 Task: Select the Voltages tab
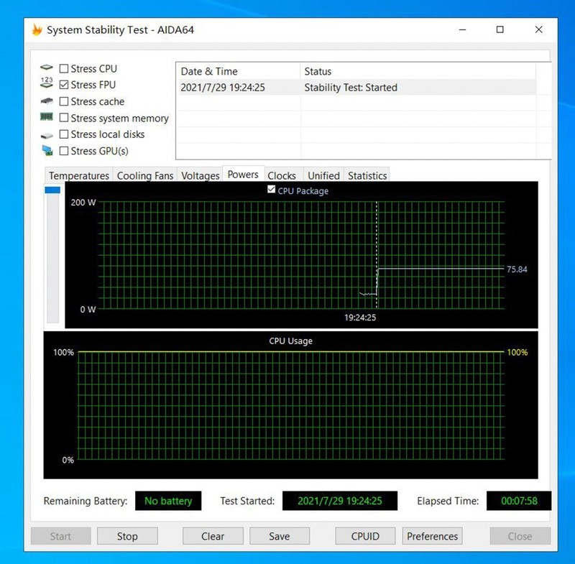(201, 175)
